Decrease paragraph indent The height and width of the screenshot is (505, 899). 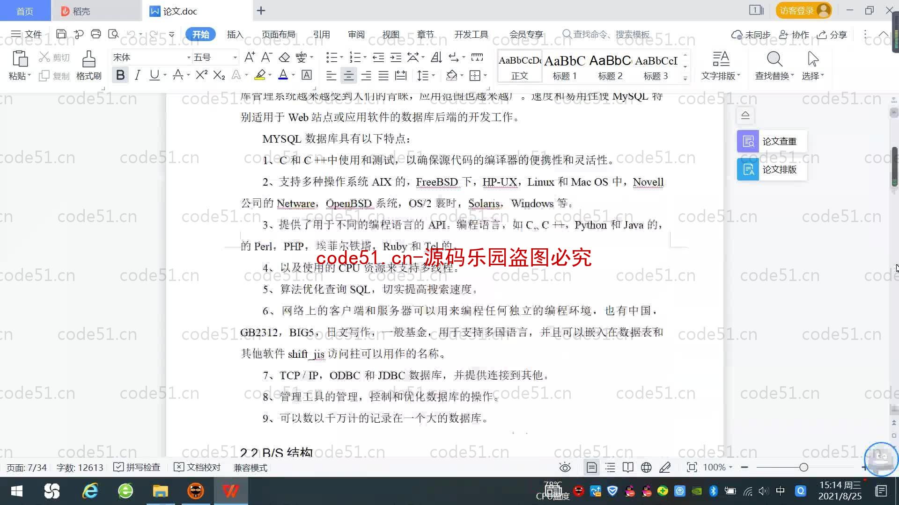pos(378,57)
